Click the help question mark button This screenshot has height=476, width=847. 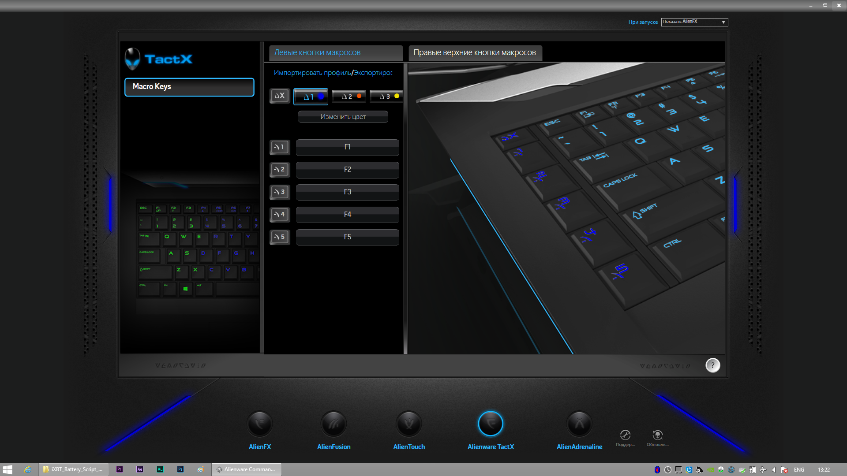tap(712, 365)
